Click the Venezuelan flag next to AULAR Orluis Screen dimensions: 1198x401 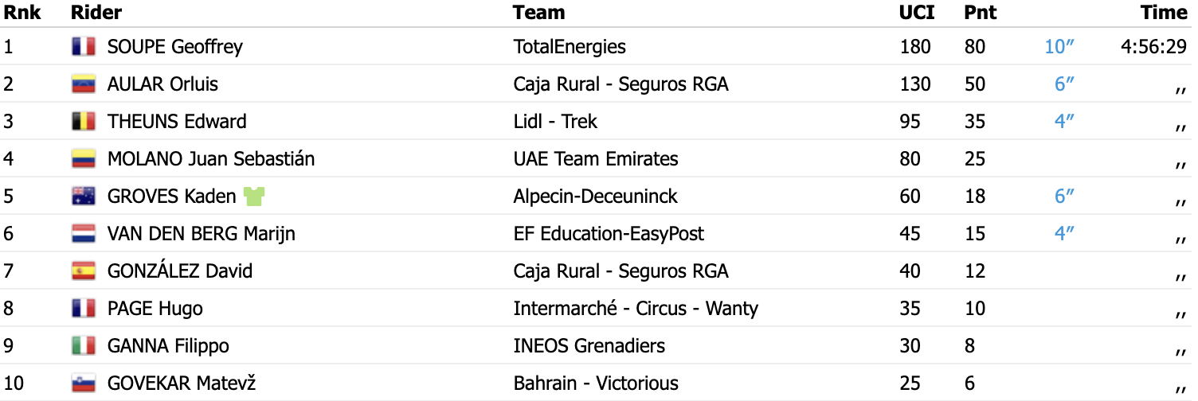(83, 84)
